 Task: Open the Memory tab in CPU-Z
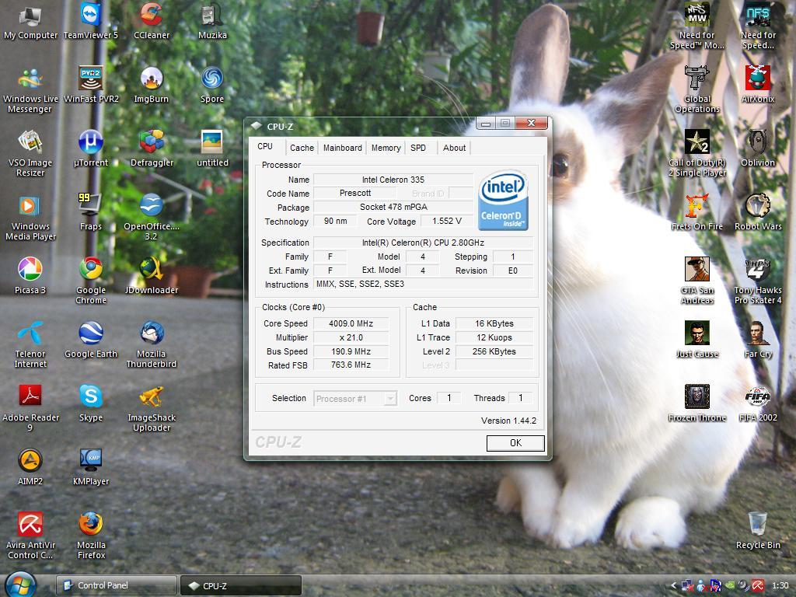pos(386,148)
